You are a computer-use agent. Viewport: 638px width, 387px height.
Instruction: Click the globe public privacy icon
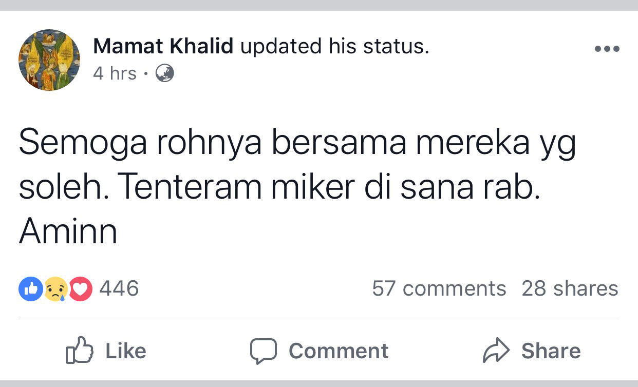coord(164,74)
